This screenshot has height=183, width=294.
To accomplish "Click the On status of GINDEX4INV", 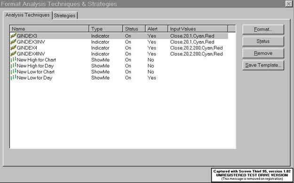I will [128, 54].
